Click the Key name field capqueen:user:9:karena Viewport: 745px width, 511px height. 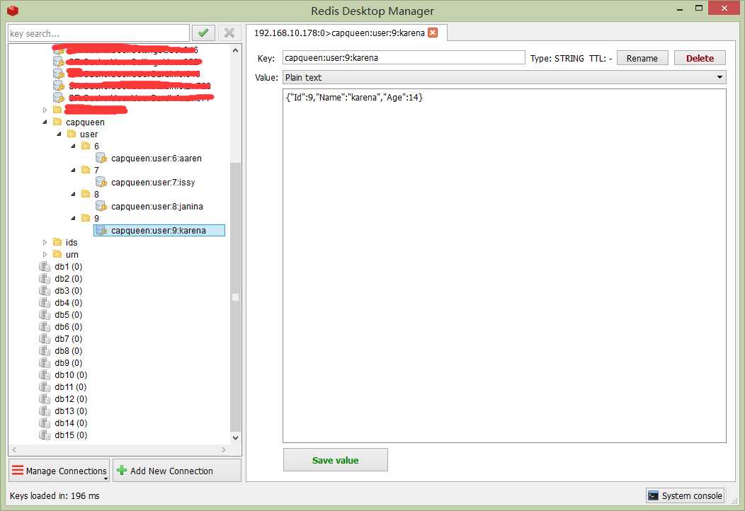coord(404,58)
